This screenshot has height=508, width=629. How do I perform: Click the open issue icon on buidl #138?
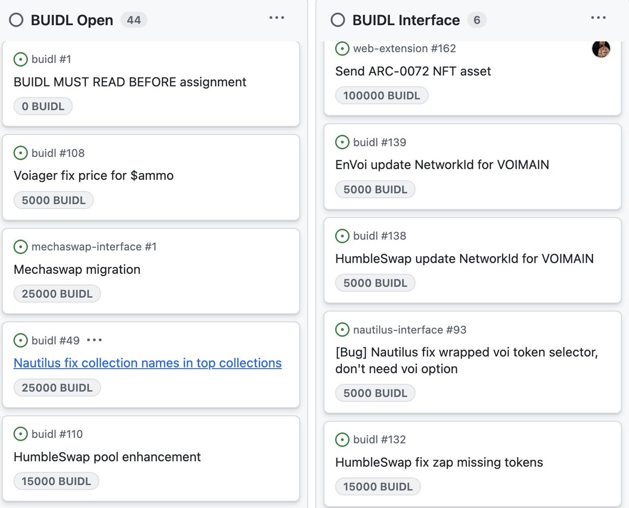(342, 236)
